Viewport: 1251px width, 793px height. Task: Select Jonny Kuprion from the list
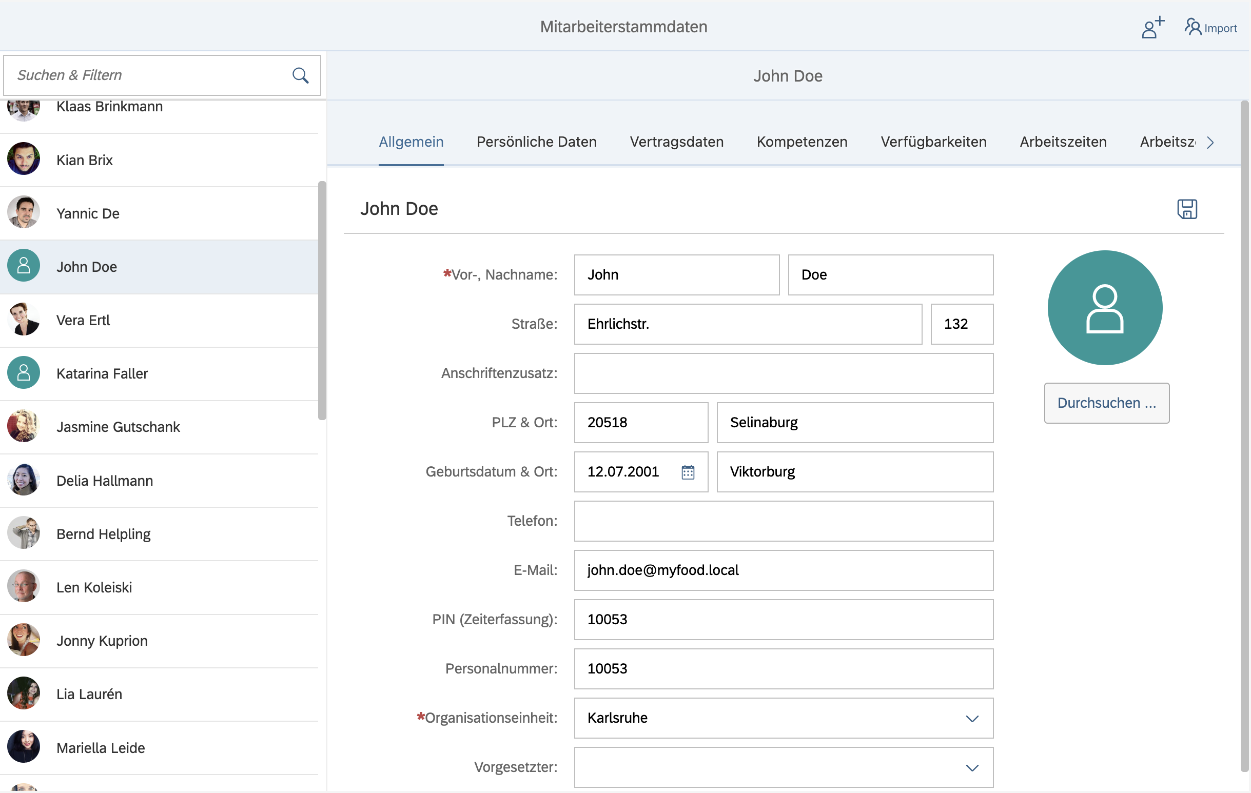coord(102,640)
